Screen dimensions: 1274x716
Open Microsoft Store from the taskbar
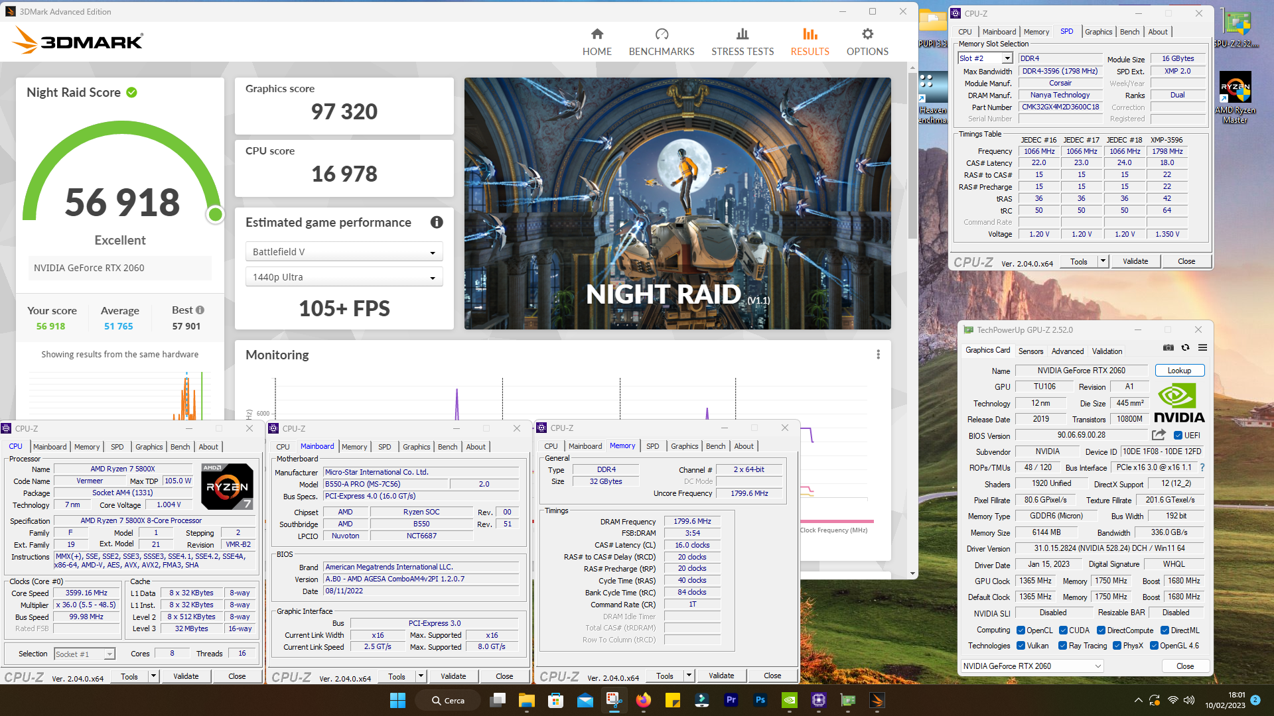coord(556,700)
